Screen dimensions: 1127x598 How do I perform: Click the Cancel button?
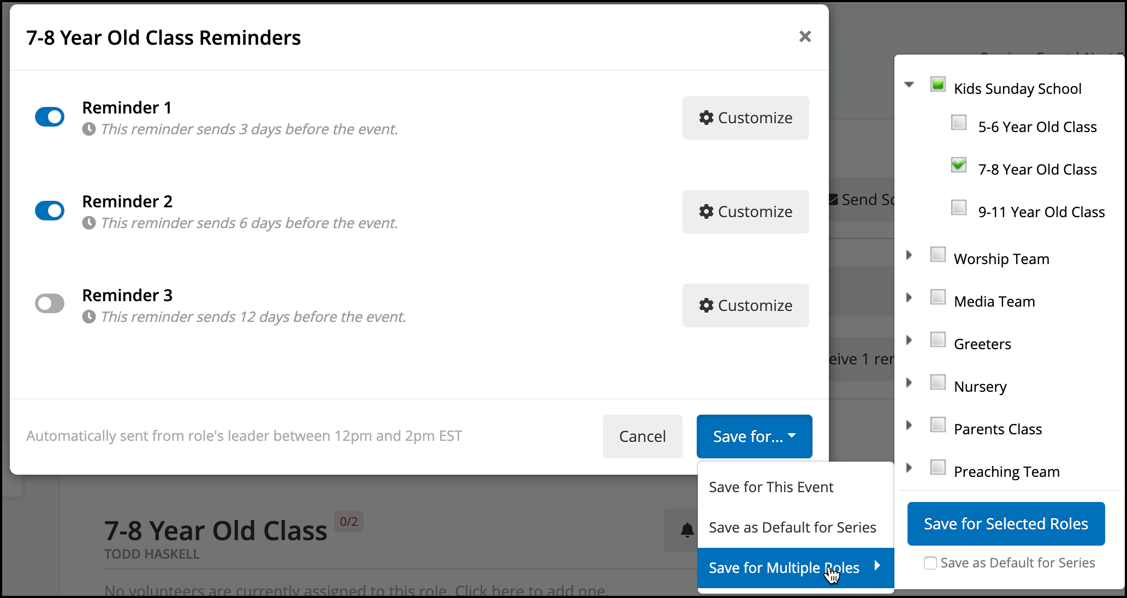coord(643,436)
